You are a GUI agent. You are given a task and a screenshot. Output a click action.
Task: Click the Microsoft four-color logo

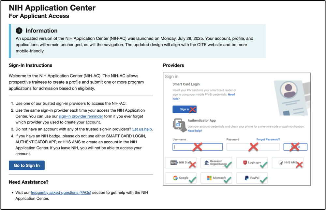tap(209, 178)
